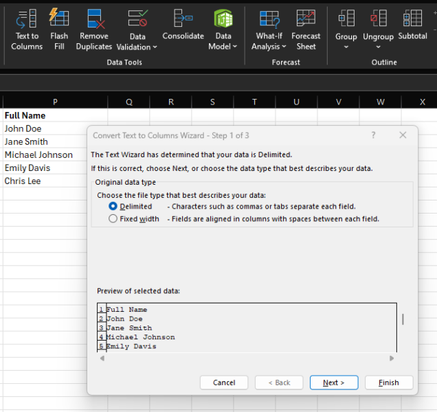
Task: Select the "Chris Lee" cell
Action: (x=45, y=181)
